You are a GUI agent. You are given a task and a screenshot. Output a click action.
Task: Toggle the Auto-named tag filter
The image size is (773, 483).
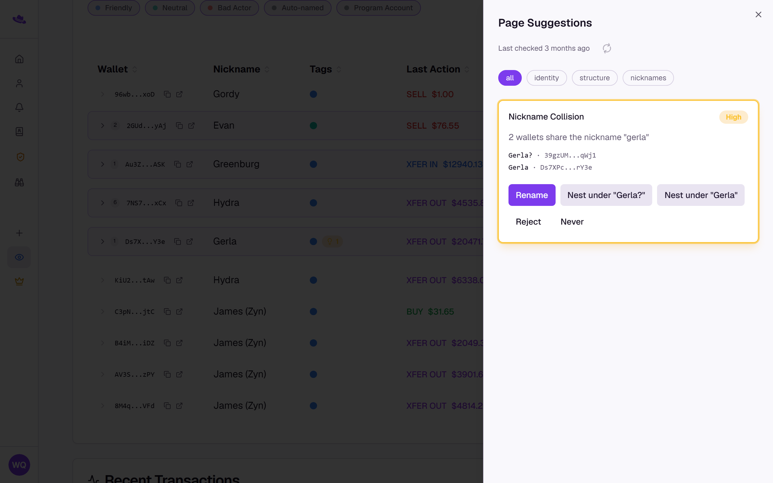tap(297, 8)
